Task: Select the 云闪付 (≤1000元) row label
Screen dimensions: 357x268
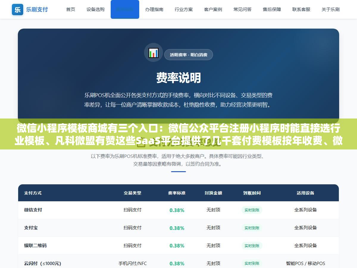Action: [43, 264]
